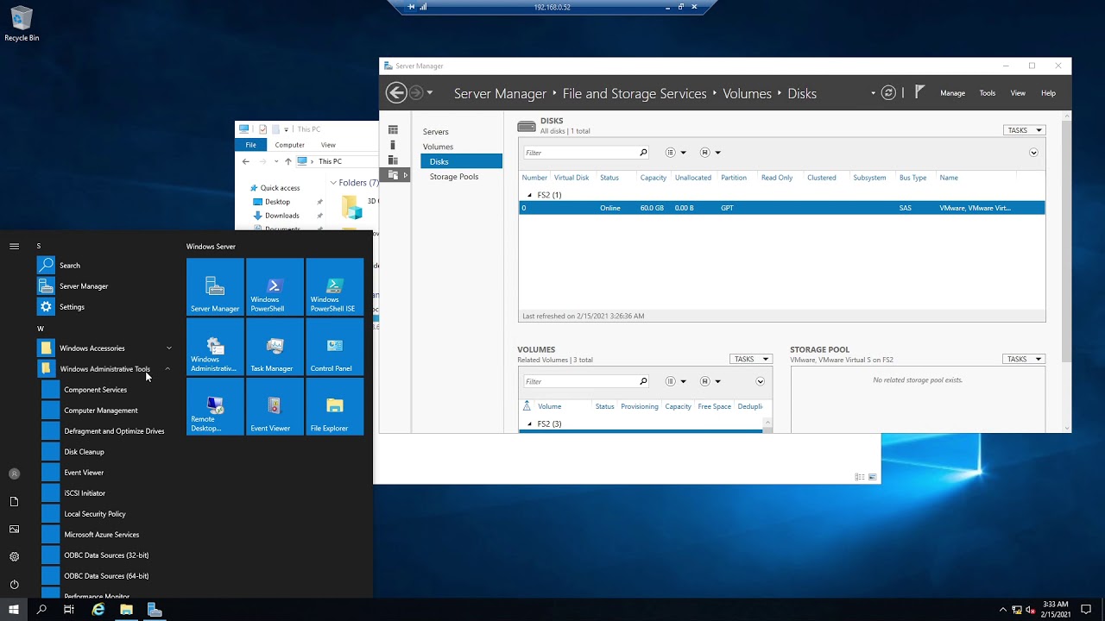Open the Windows PowerShell ISE tile
Image resolution: width=1105 pixels, height=621 pixels.
coord(335,287)
